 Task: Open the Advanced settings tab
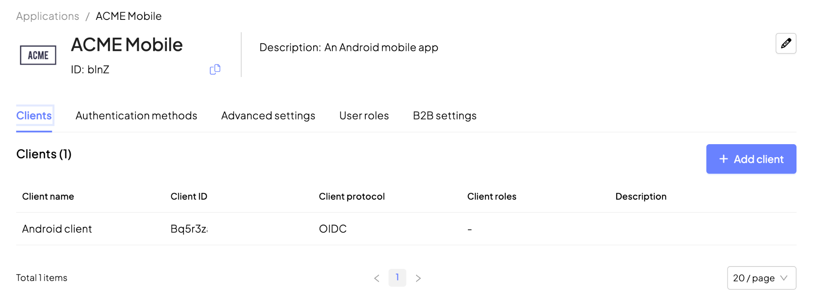pos(268,116)
